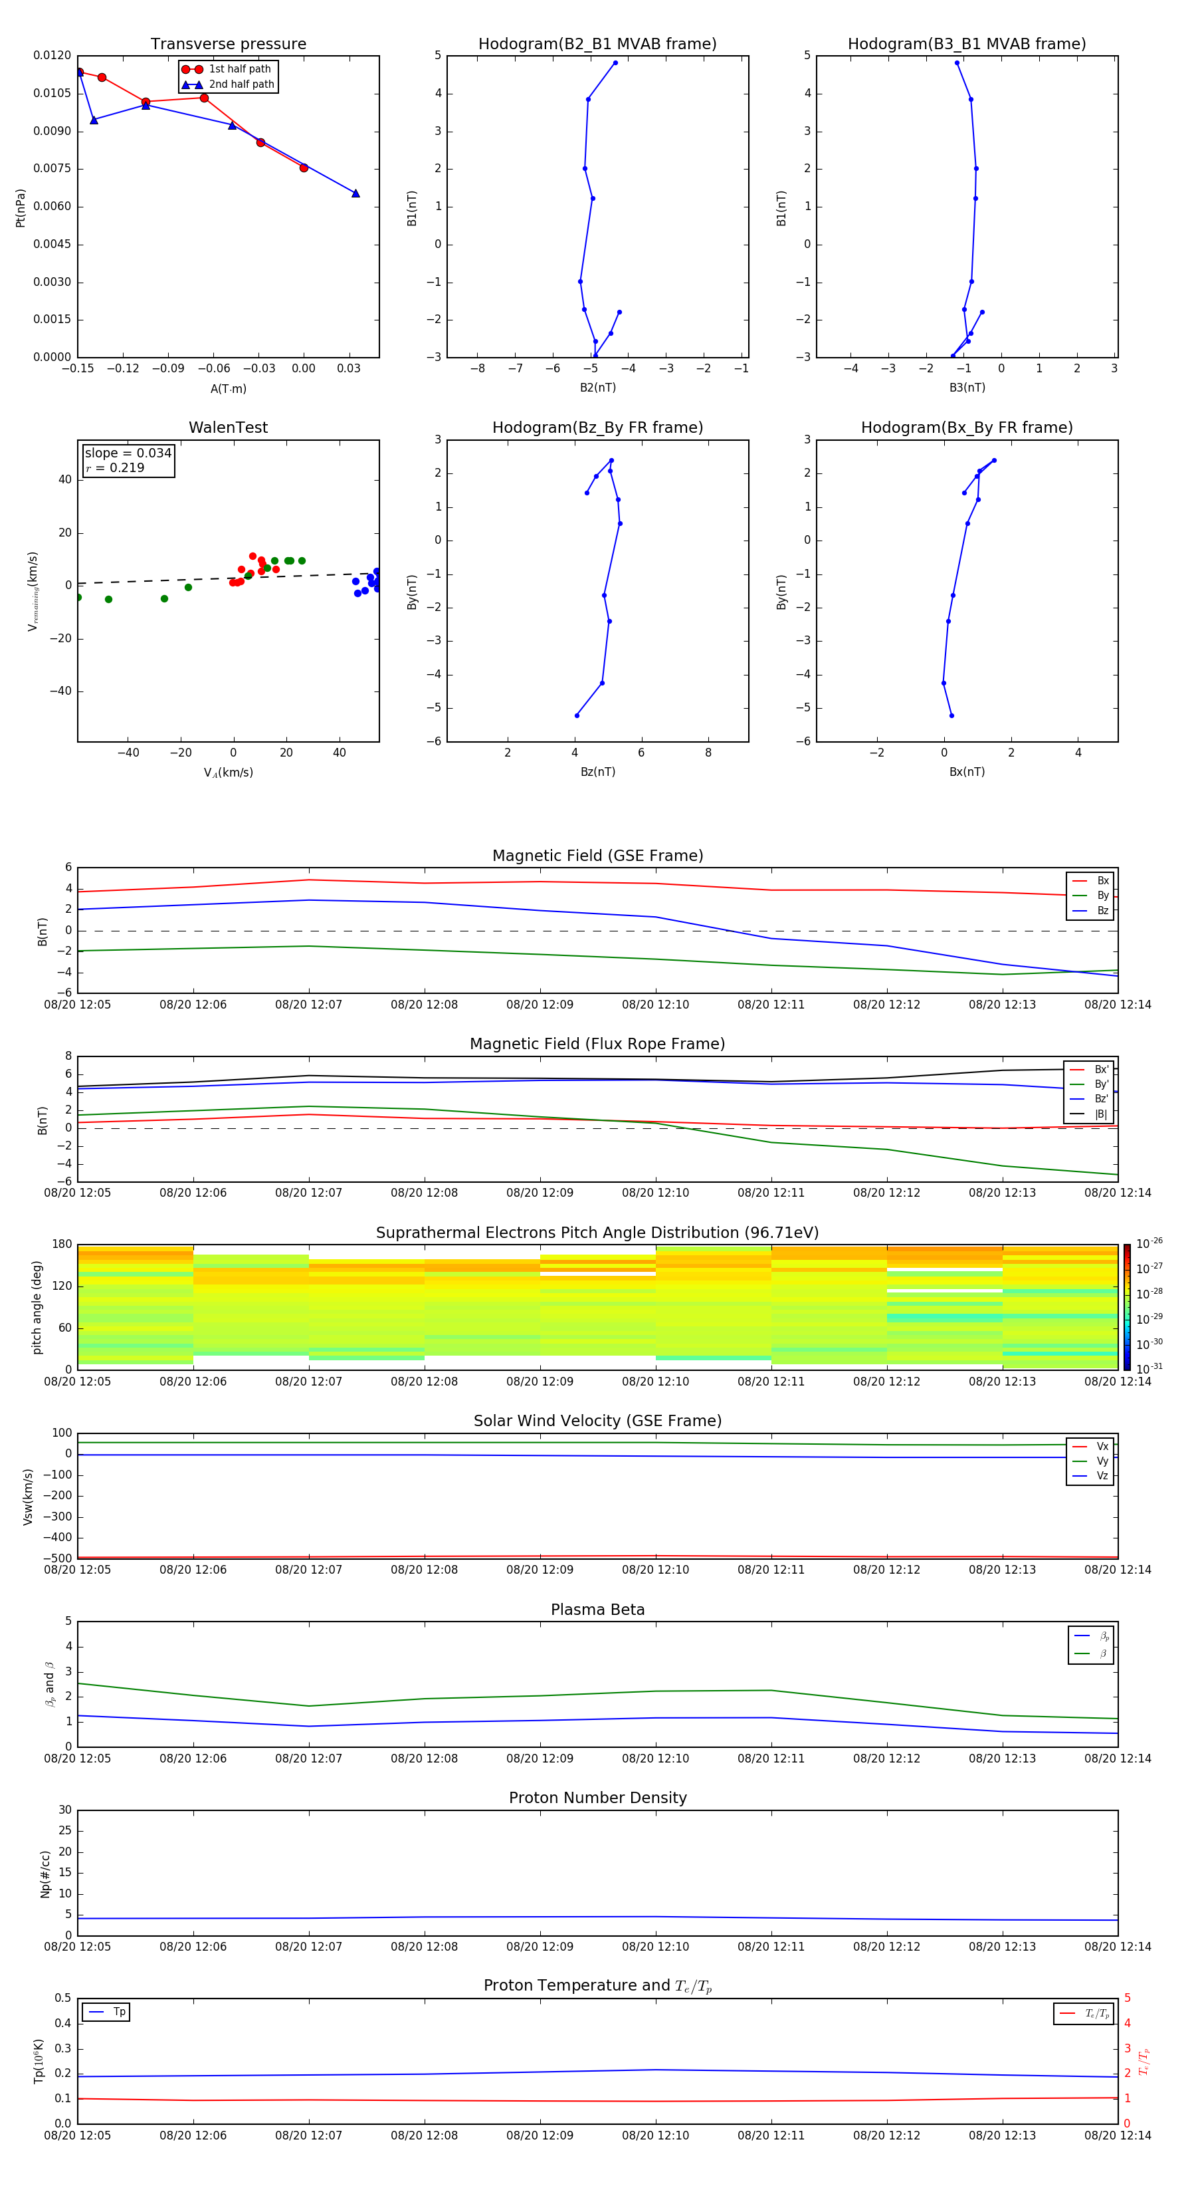
Task: Click 'Hodogram(Bx_By FR frame)' title
Action: point(967,427)
